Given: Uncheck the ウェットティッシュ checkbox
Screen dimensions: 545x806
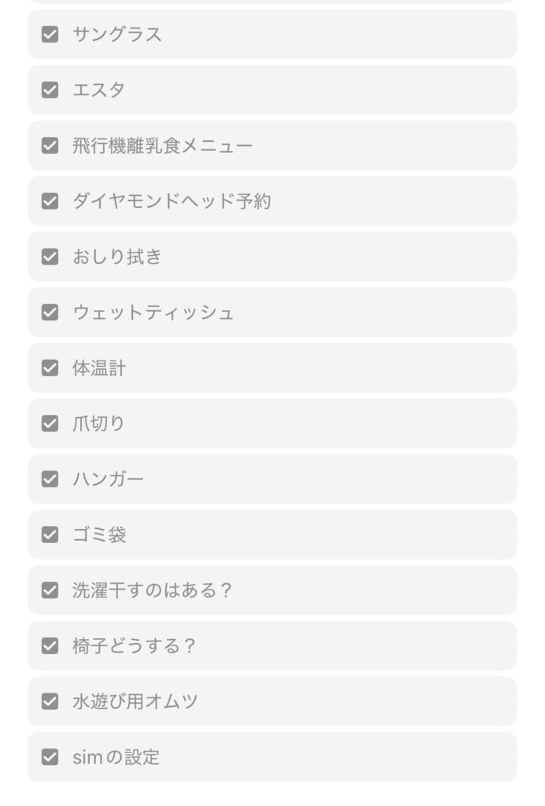Looking at the screenshot, I should 50,312.
